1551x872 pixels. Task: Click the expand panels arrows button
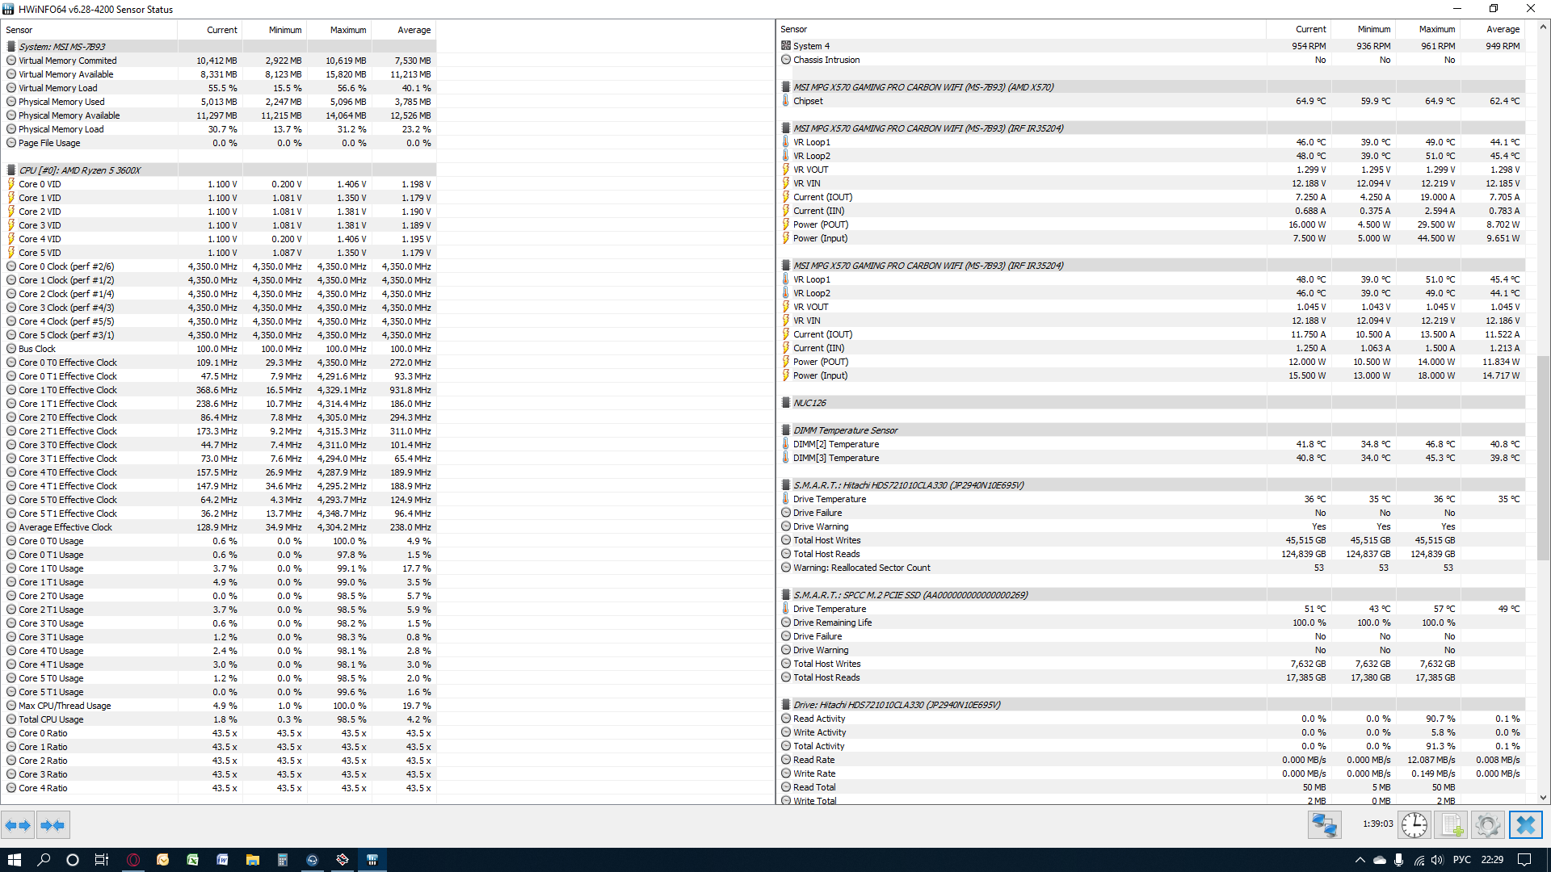pyautogui.click(x=18, y=825)
